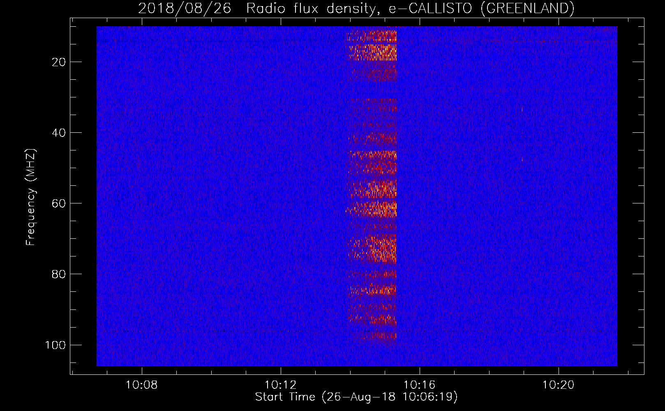Click the plot title '2018/08/26 Radio flux density'

356,8
